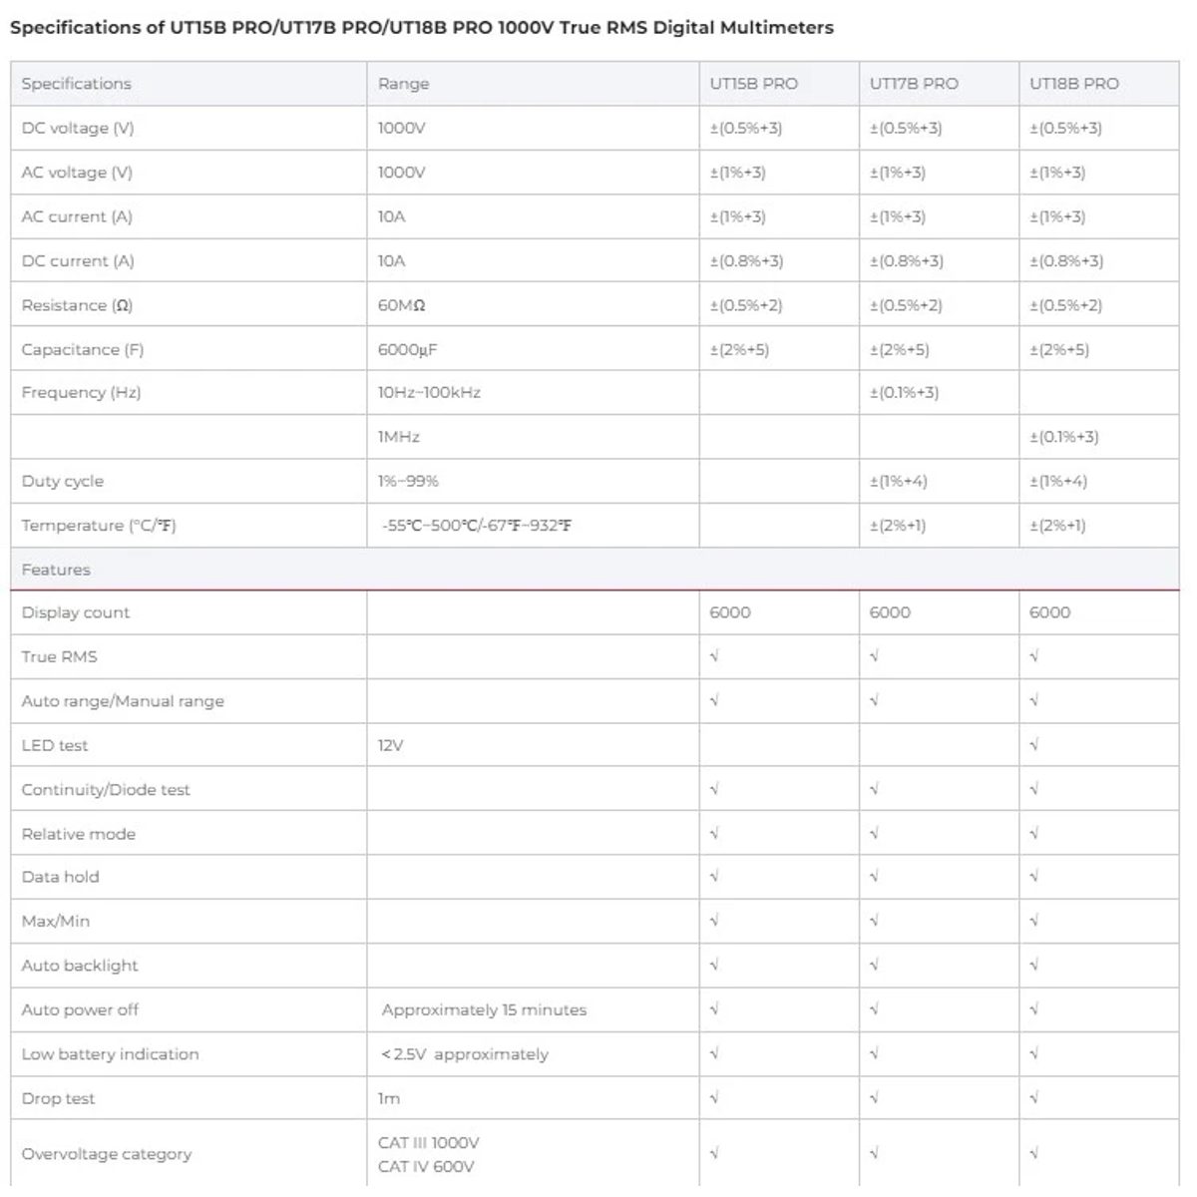Select the Approximately 15 minutes cell
Image resolution: width=1197 pixels, height=1197 pixels.
point(533,1009)
